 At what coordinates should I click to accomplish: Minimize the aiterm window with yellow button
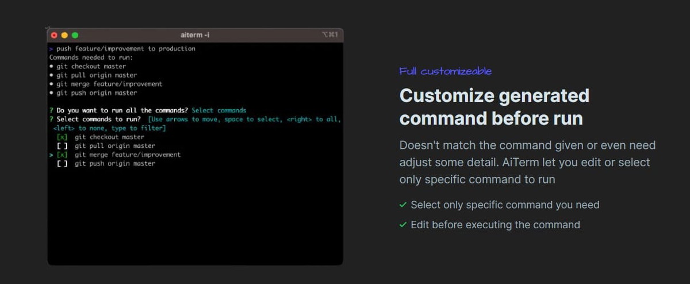(x=64, y=35)
